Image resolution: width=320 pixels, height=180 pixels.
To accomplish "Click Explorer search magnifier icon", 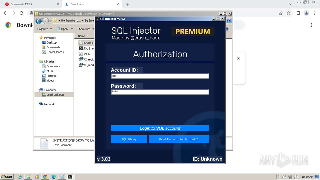I will pos(229,21).
